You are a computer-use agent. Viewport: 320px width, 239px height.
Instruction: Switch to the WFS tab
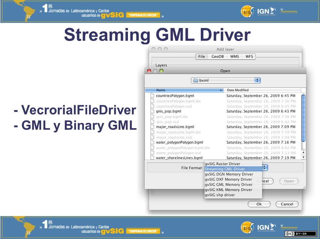point(249,57)
